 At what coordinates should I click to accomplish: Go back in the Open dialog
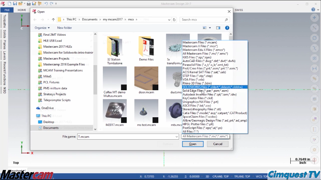pyautogui.click(x=35, y=20)
